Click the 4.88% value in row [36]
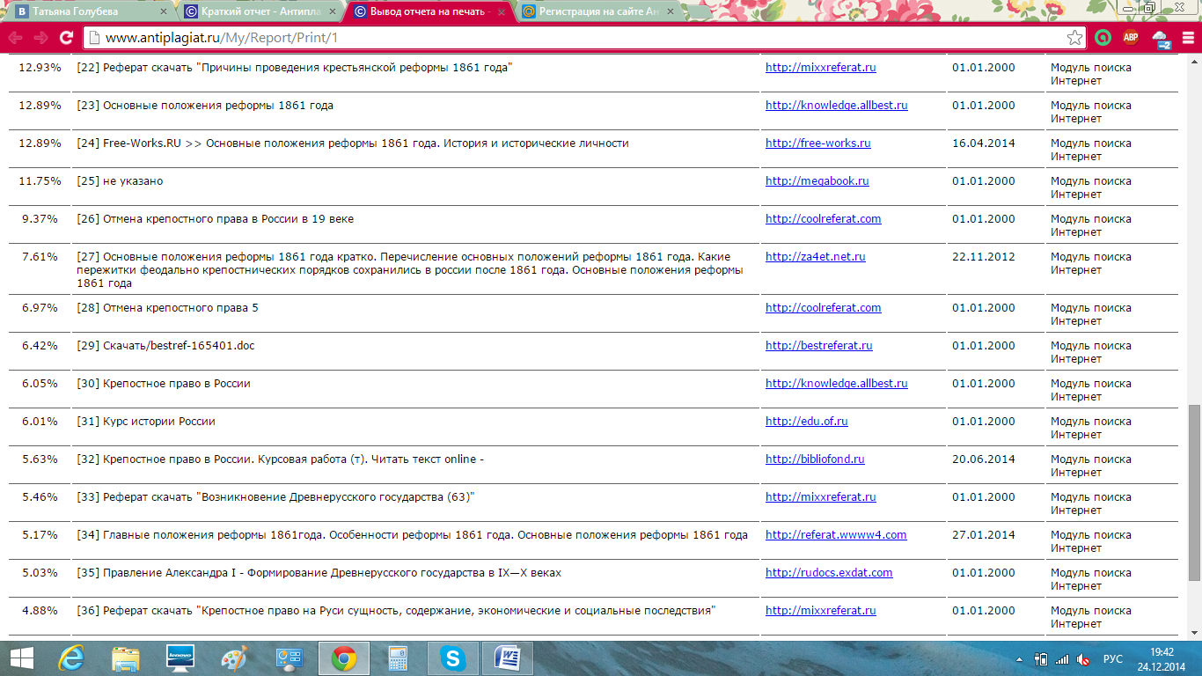This screenshot has height=676, width=1202. (x=41, y=611)
